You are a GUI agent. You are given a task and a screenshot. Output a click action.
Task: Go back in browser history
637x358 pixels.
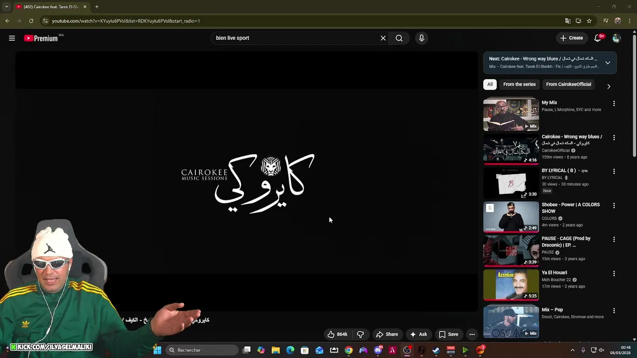point(7,21)
